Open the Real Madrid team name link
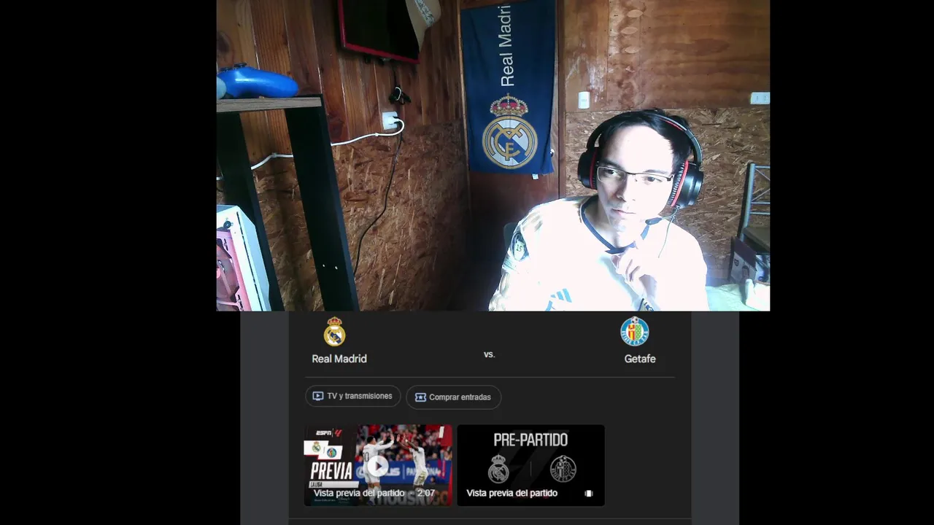934x525 pixels. pyautogui.click(x=339, y=359)
